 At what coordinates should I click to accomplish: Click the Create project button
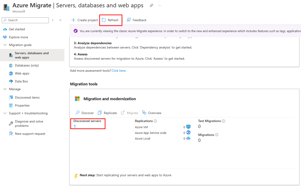[84, 20]
